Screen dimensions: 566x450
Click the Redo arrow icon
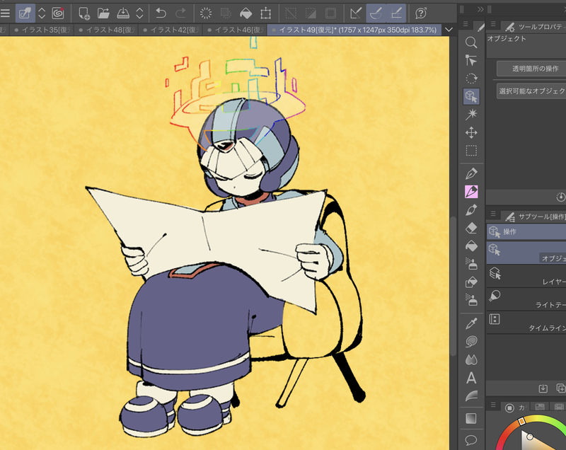180,13
